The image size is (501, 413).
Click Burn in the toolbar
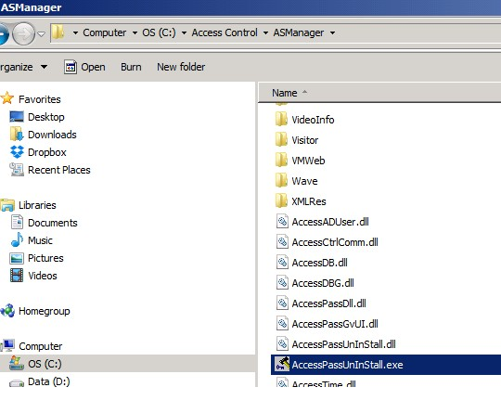pos(131,67)
